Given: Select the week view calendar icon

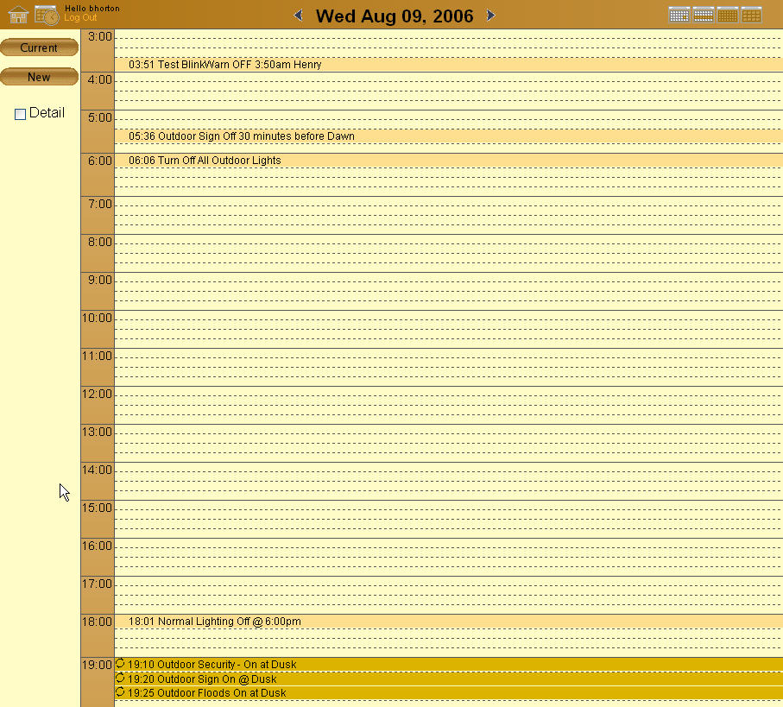Looking at the screenshot, I should (x=703, y=14).
